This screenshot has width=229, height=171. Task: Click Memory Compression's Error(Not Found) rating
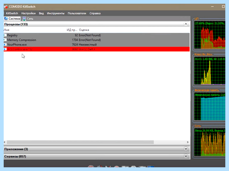(90, 40)
